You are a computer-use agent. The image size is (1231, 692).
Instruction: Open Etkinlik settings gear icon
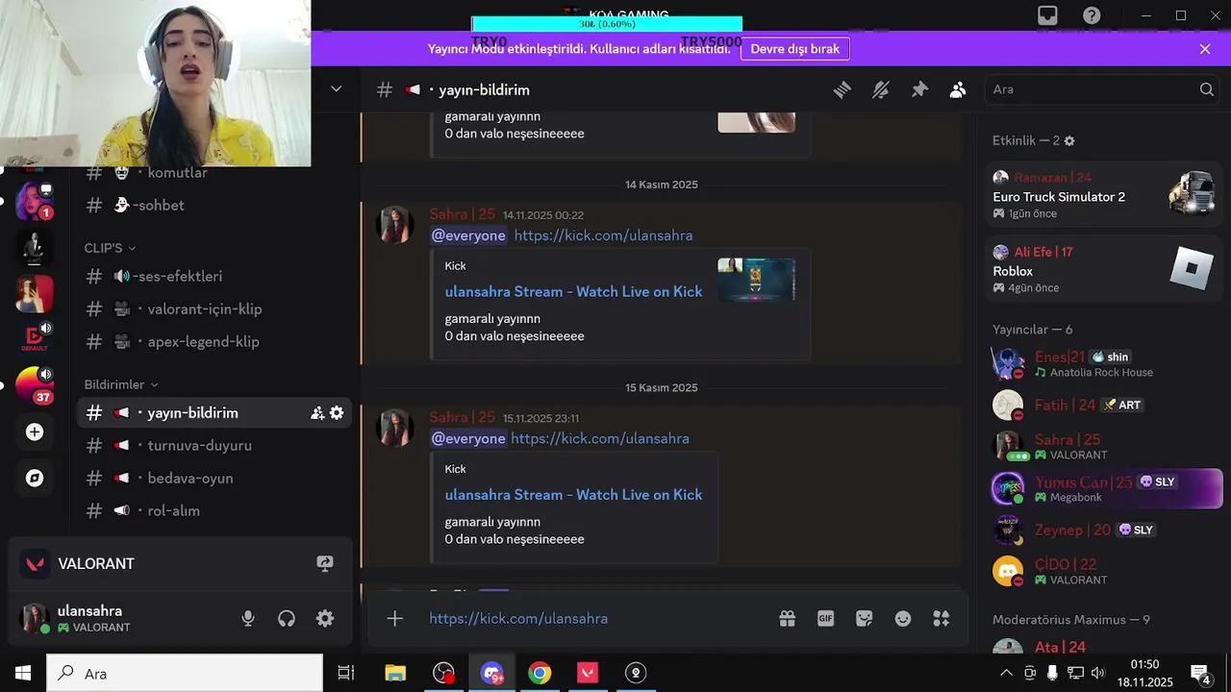pos(1069,140)
